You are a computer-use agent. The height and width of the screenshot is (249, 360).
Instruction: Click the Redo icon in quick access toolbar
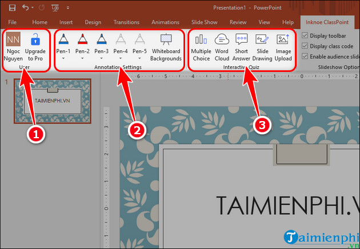[42, 7]
